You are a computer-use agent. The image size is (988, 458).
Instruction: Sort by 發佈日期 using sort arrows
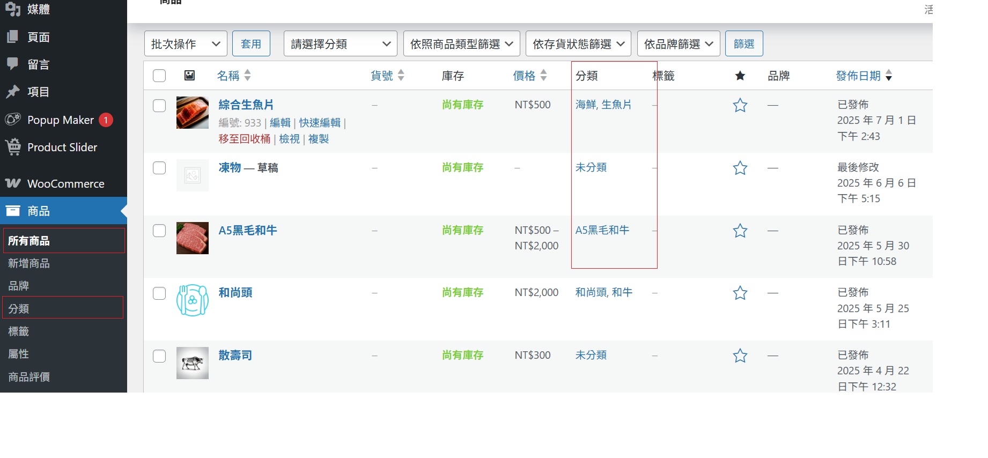click(x=889, y=75)
